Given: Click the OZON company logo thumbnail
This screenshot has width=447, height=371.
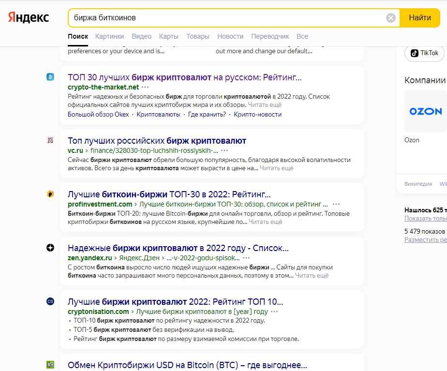Looking at the screenshot, I should [x=425, y=111].
